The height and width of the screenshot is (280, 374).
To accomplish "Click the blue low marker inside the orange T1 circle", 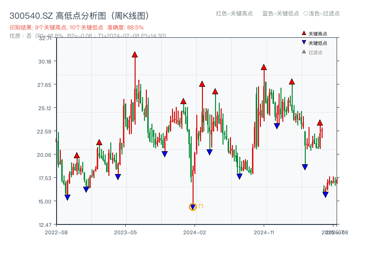I will point(192,206).
